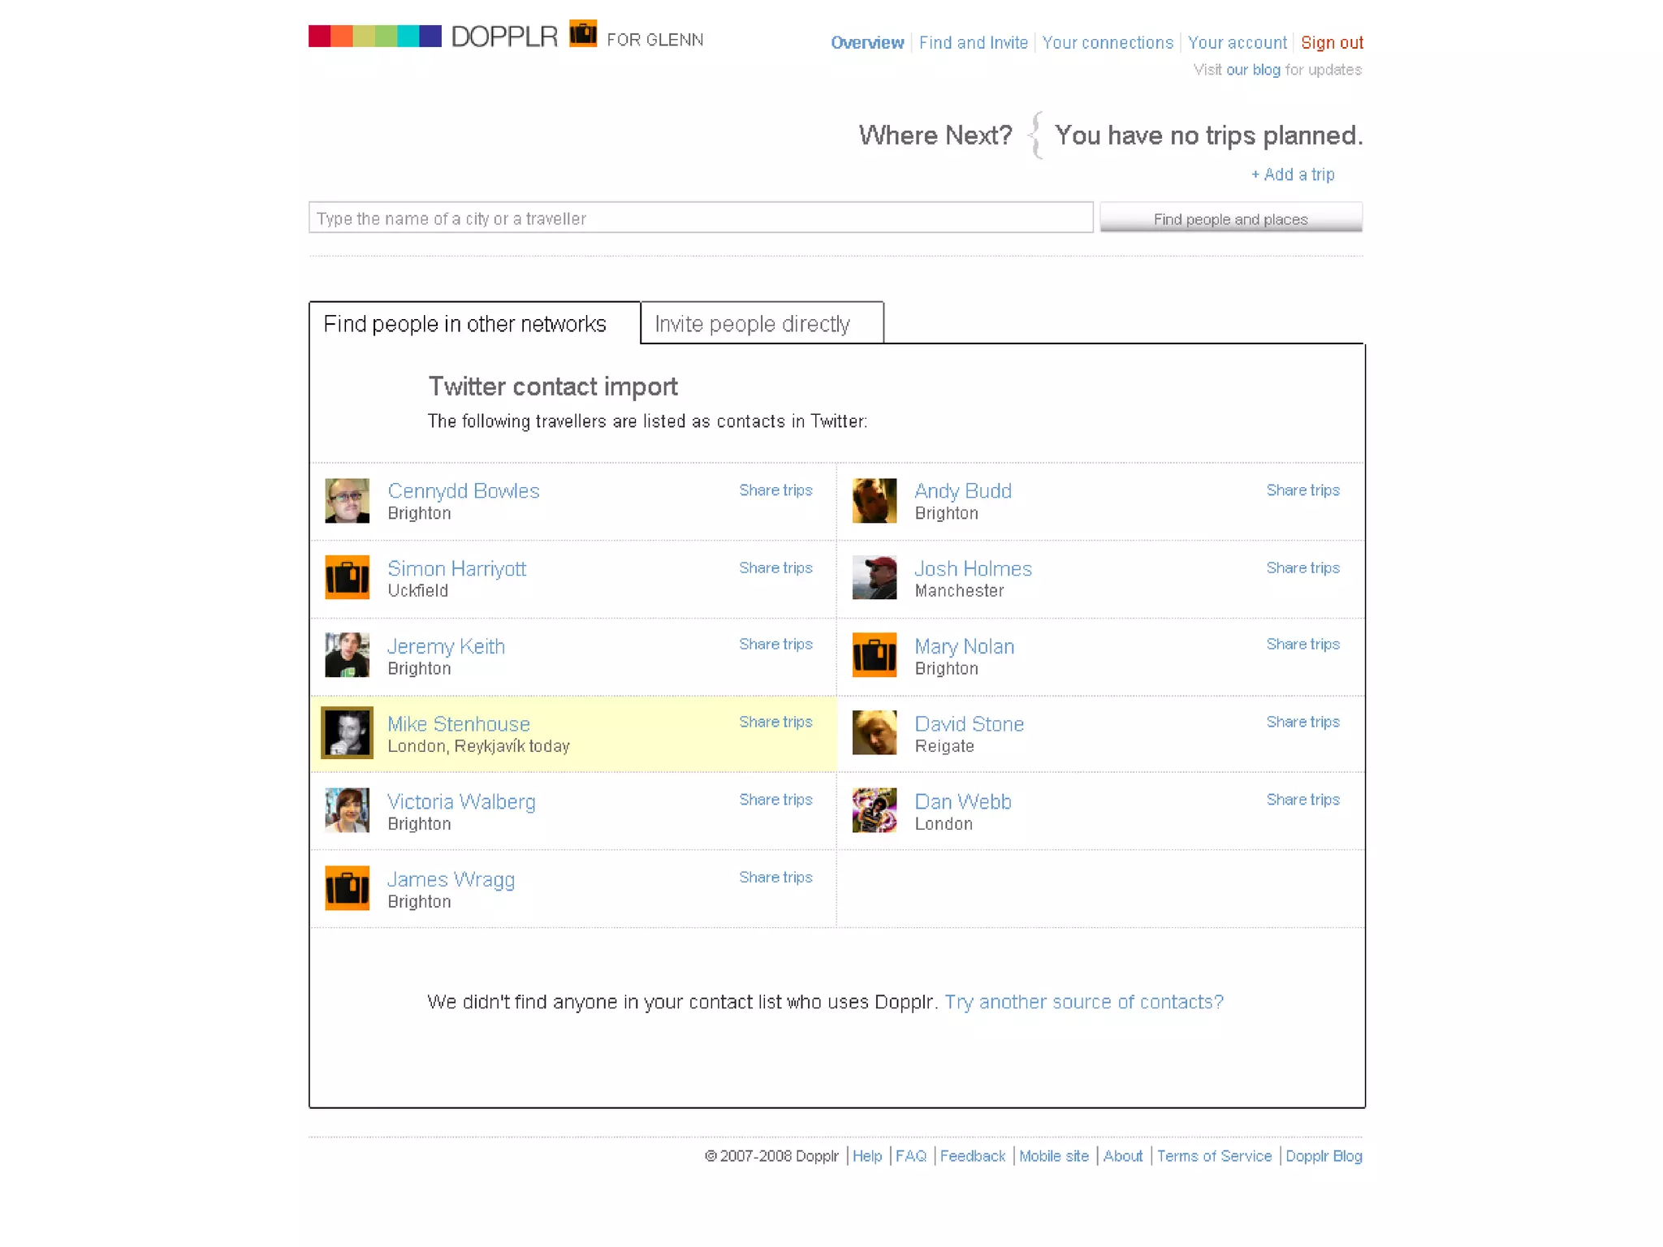Click the Dopplr suitcase logo icon
The width and height of the screenshot is (1663, 1247).
tap(582, 33)
